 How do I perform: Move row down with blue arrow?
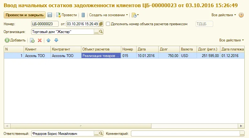(x=56, y=40)
